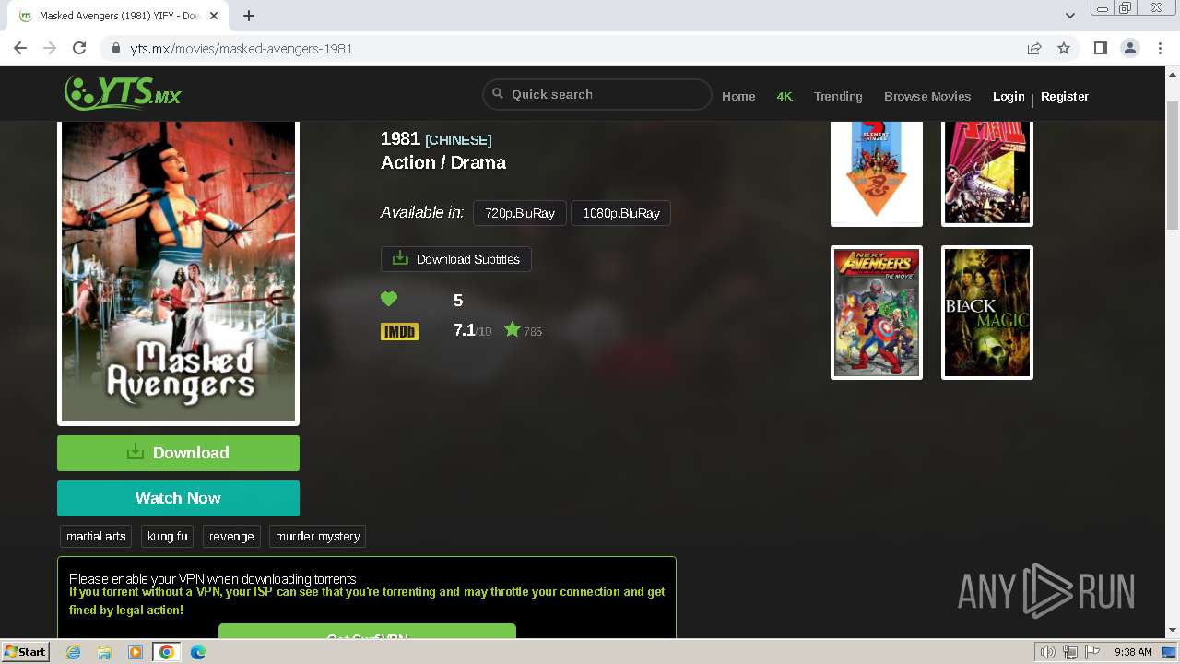Expand the tab search chevron

(x=1070, y=16)
